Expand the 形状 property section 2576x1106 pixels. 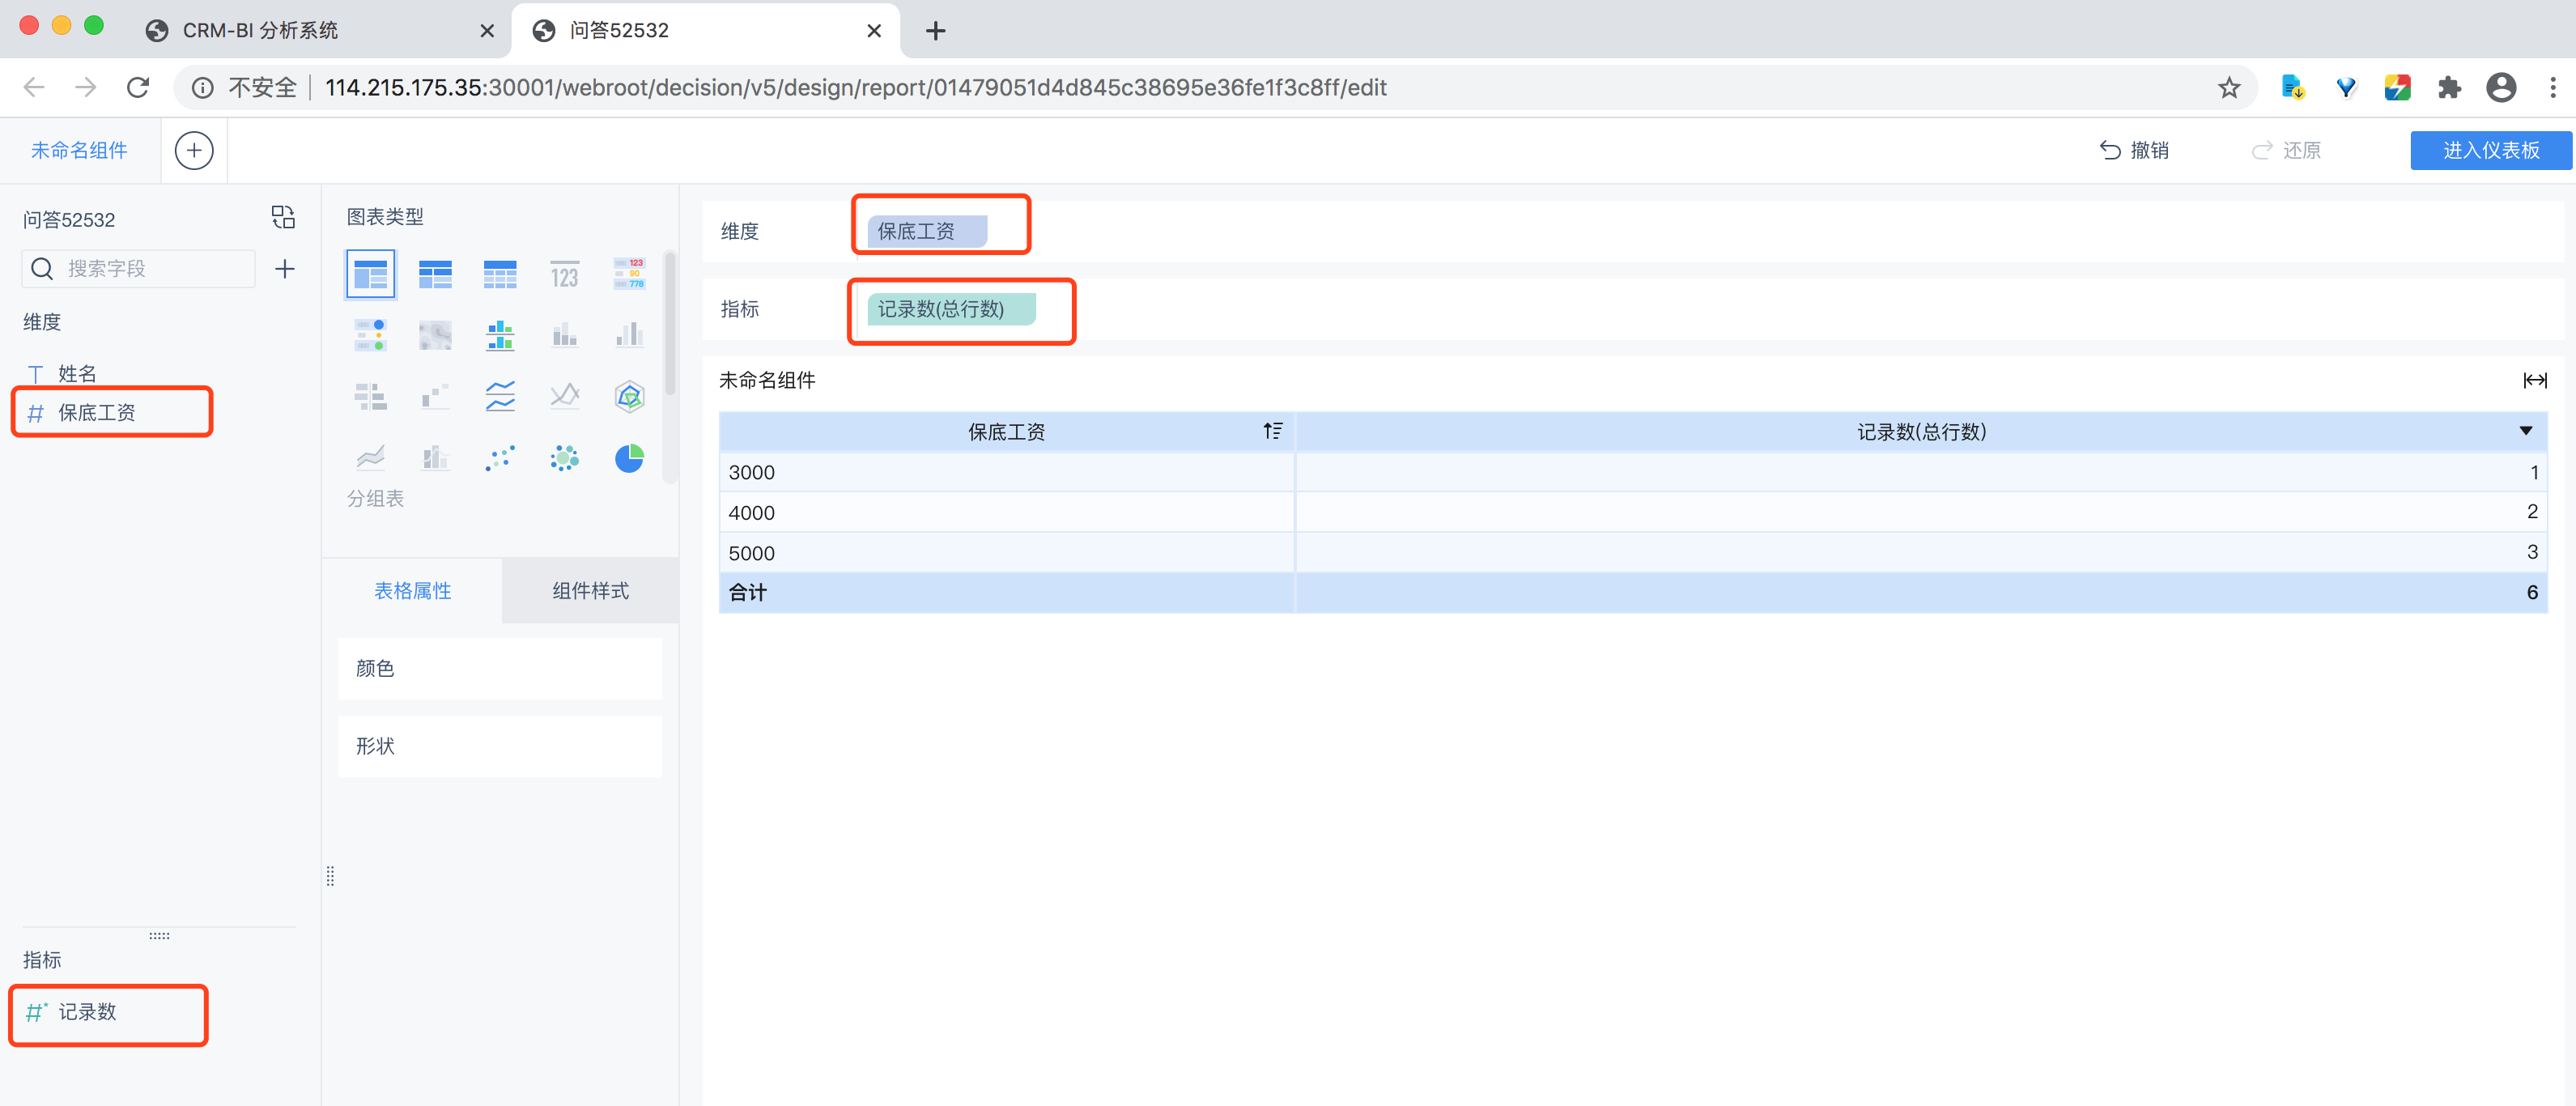tap(500, 746)
